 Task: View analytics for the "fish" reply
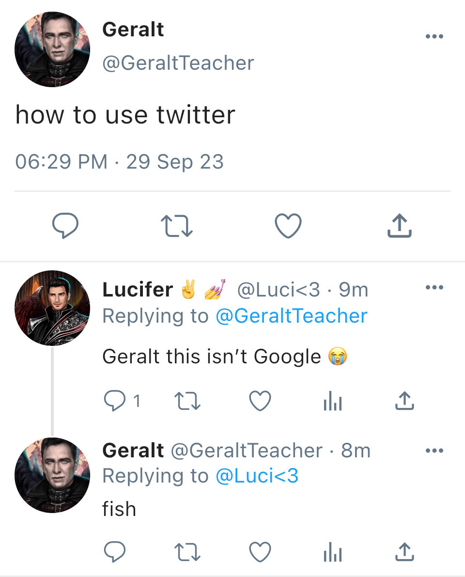[x=332, y=552]
